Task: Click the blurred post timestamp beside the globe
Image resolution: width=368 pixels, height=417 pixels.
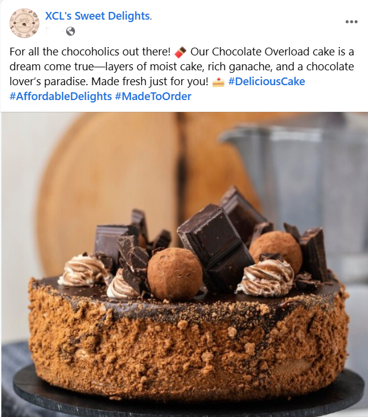Action: tap(54, 32)
